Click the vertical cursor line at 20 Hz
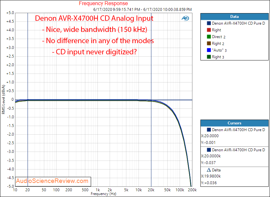Viewport: 270px width, 197px height. point(28,99)
